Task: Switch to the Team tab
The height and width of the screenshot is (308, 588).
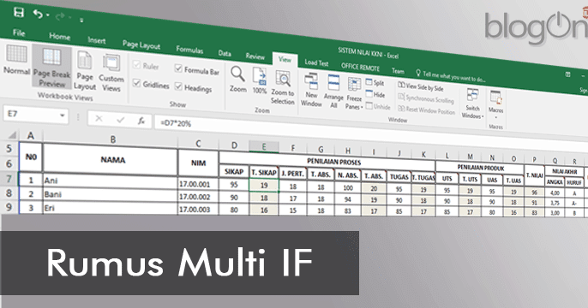Action: tap(398, 71)
